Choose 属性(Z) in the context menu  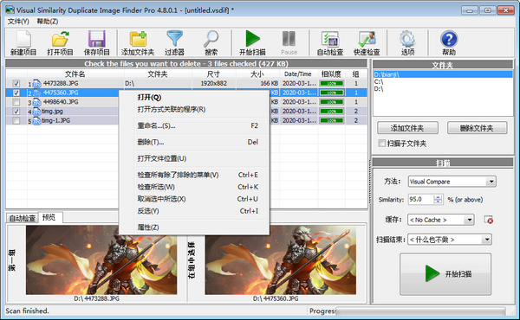pos(193,227)
